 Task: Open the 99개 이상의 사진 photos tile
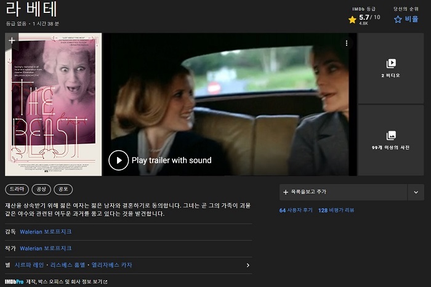390,140
